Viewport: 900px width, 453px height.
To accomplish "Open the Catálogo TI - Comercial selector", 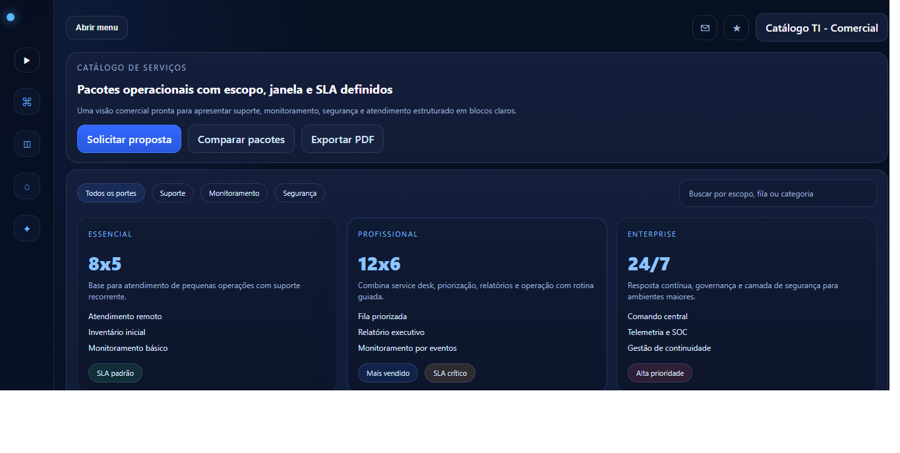I will [821, 28].
